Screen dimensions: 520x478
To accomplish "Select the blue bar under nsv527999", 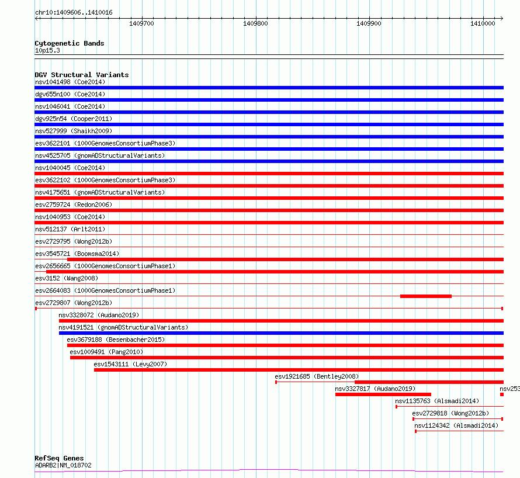I will click(269, 137).
